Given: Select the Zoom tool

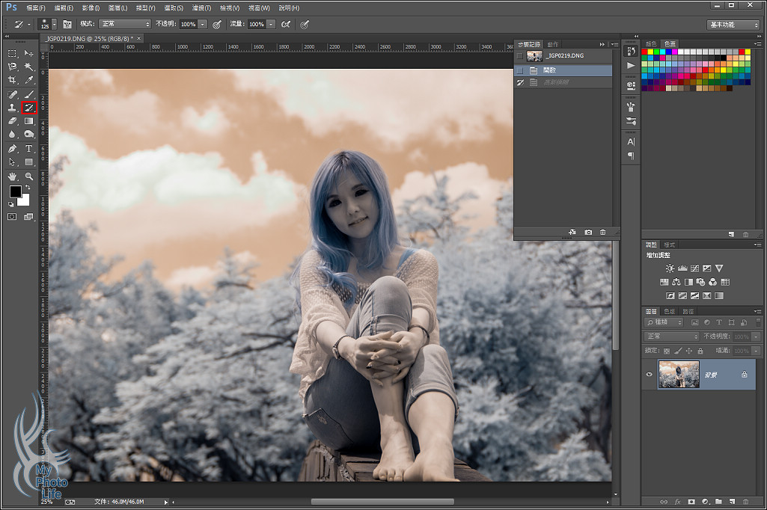Looking at the screenshot, I should click(29, 176).
